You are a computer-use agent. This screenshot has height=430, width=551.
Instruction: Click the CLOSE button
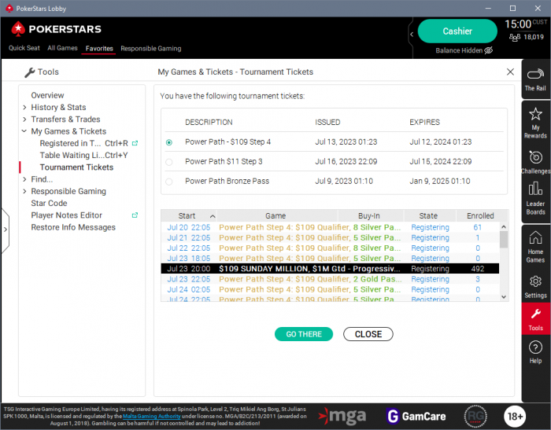coord(368,334)
